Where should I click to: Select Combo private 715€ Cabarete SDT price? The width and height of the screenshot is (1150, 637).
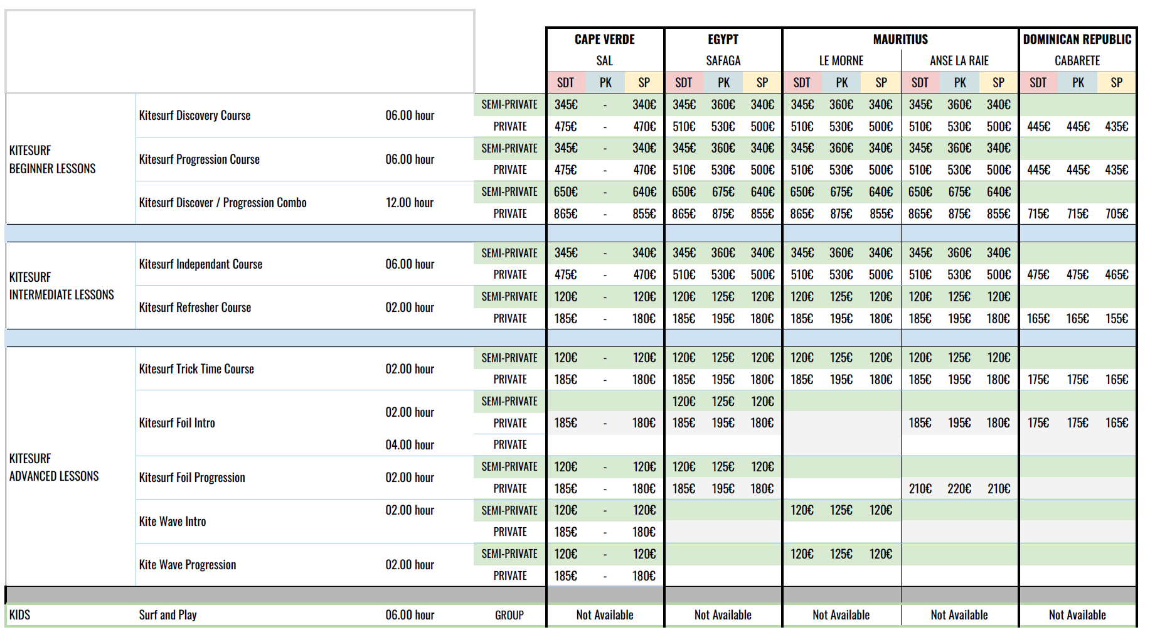coord(1038,214)
